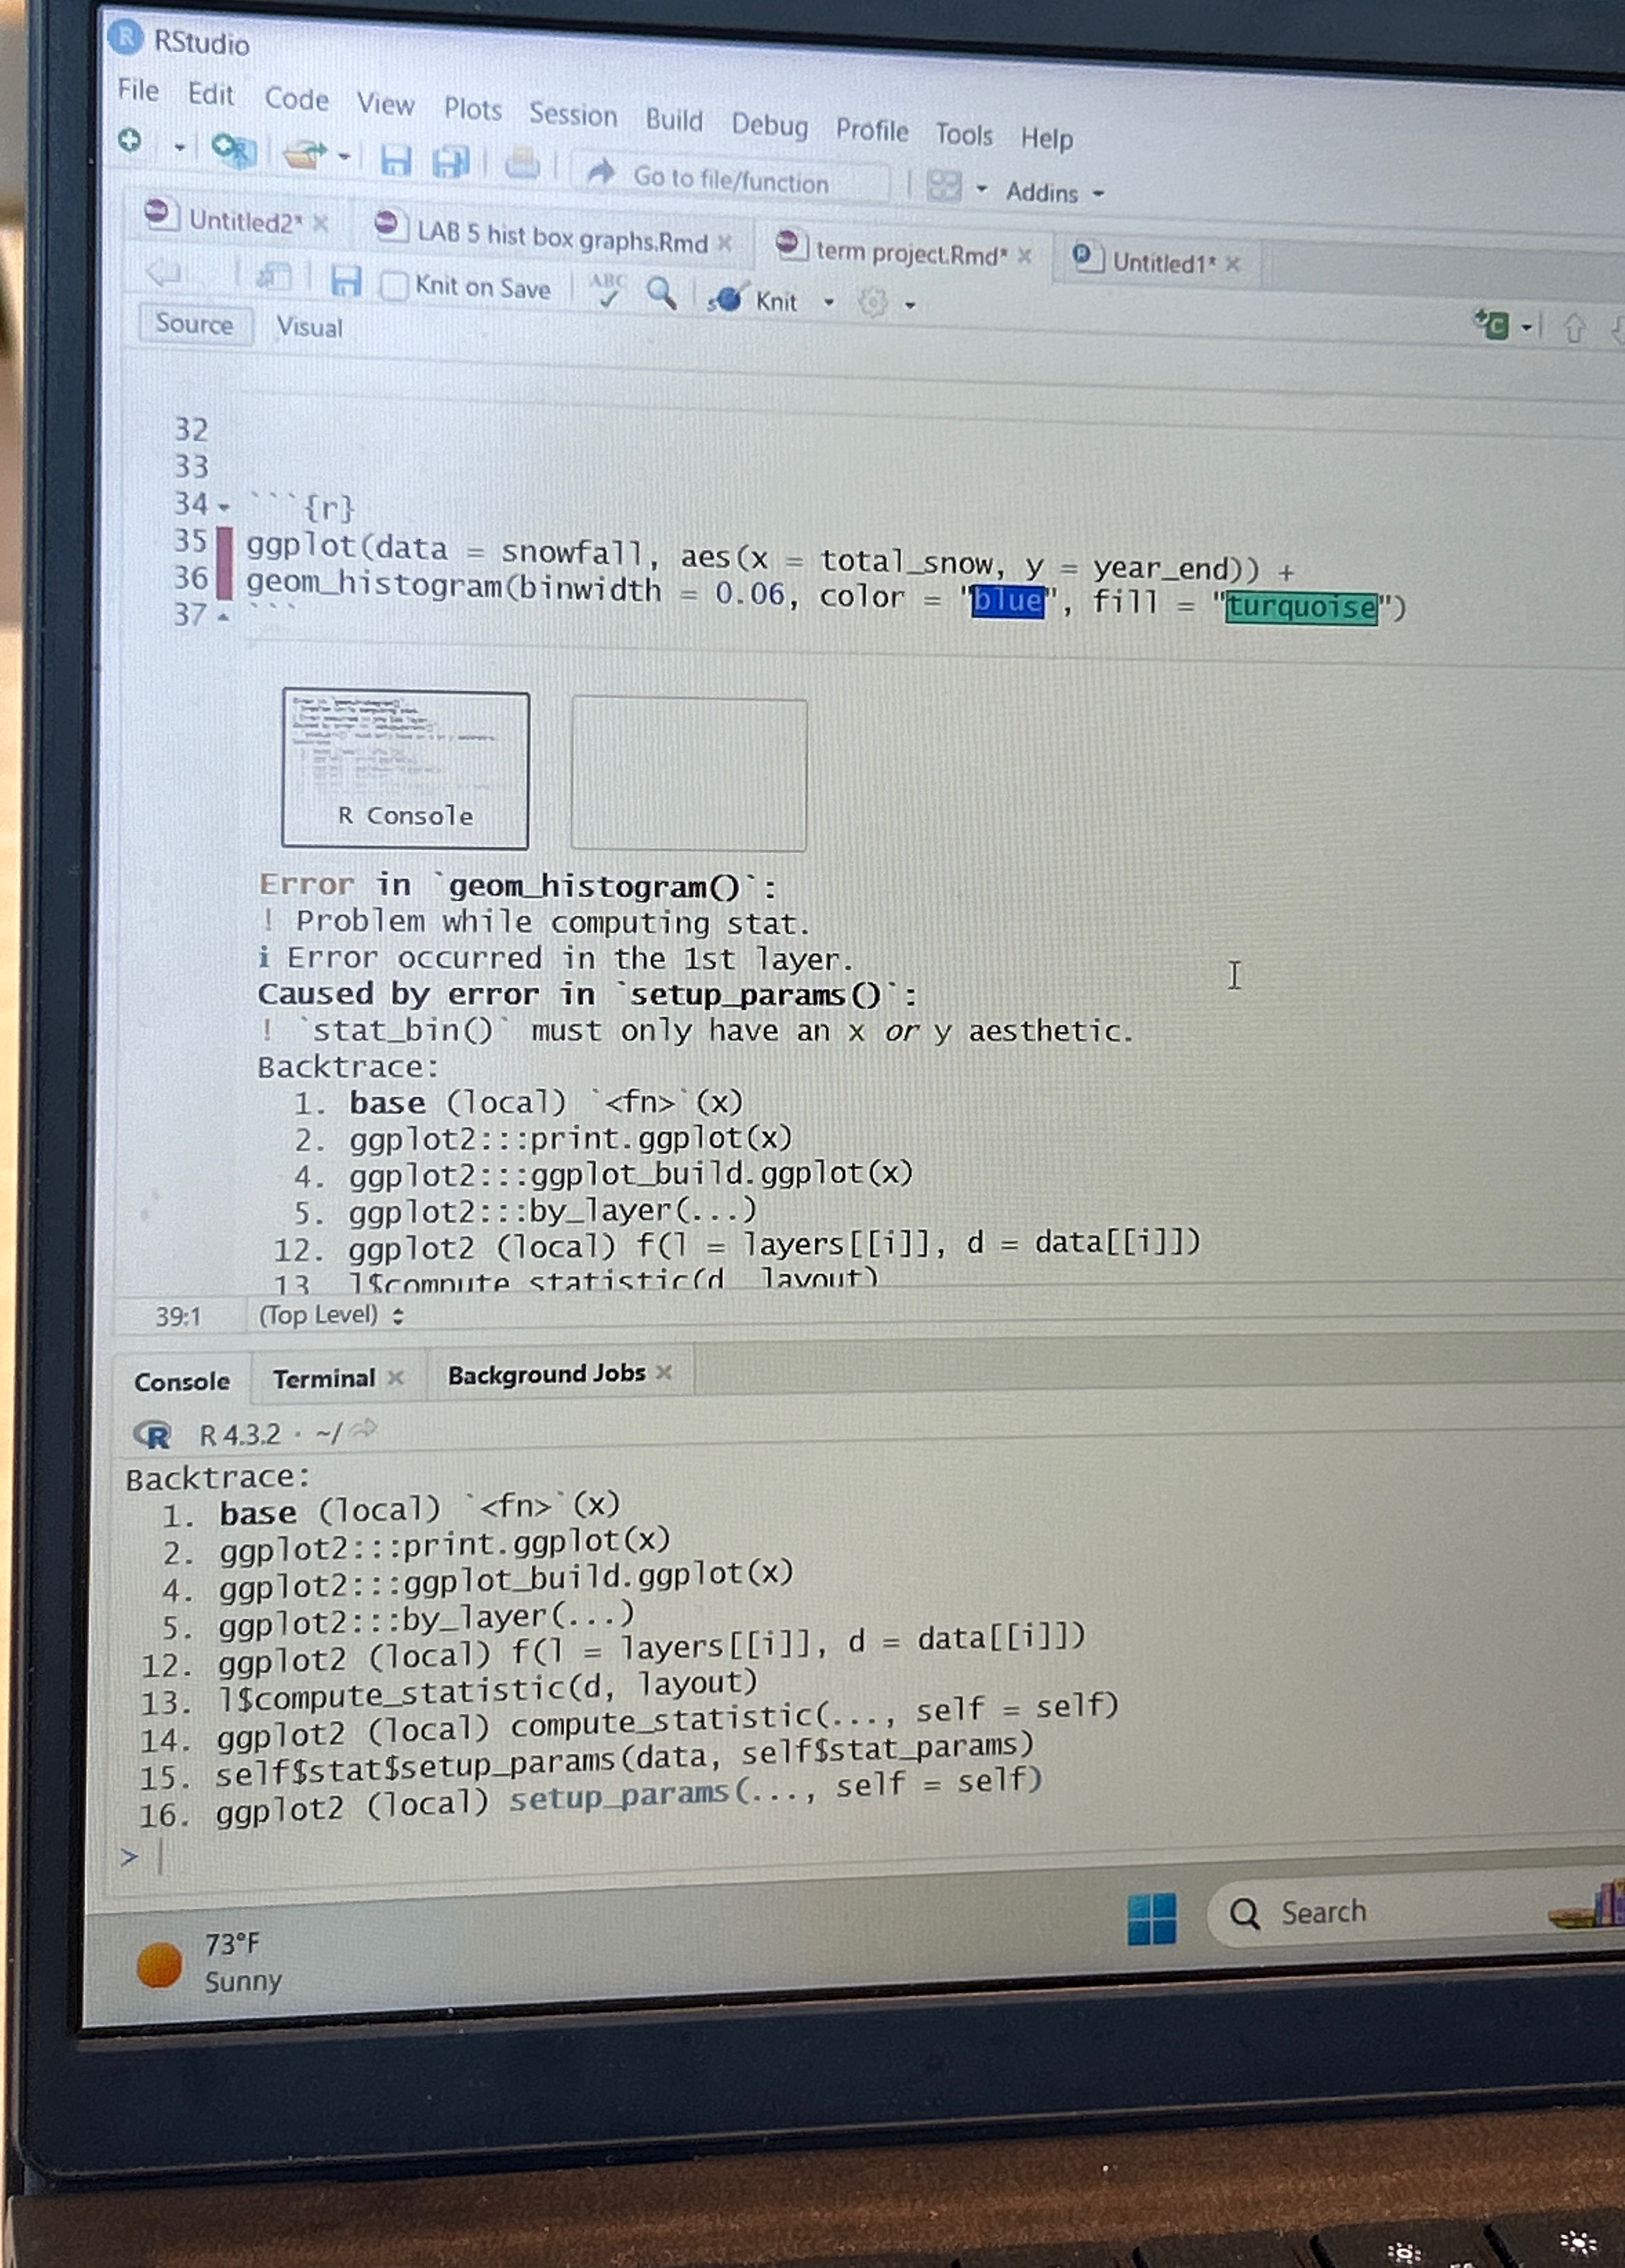The image size is (1625, 2268).
Task: Click the Save All documents icon
Action: click(x=452, y=162)
